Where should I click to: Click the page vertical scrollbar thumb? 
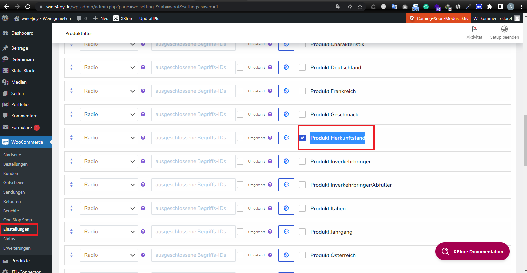pyautogui.click(x=525, y=140)
